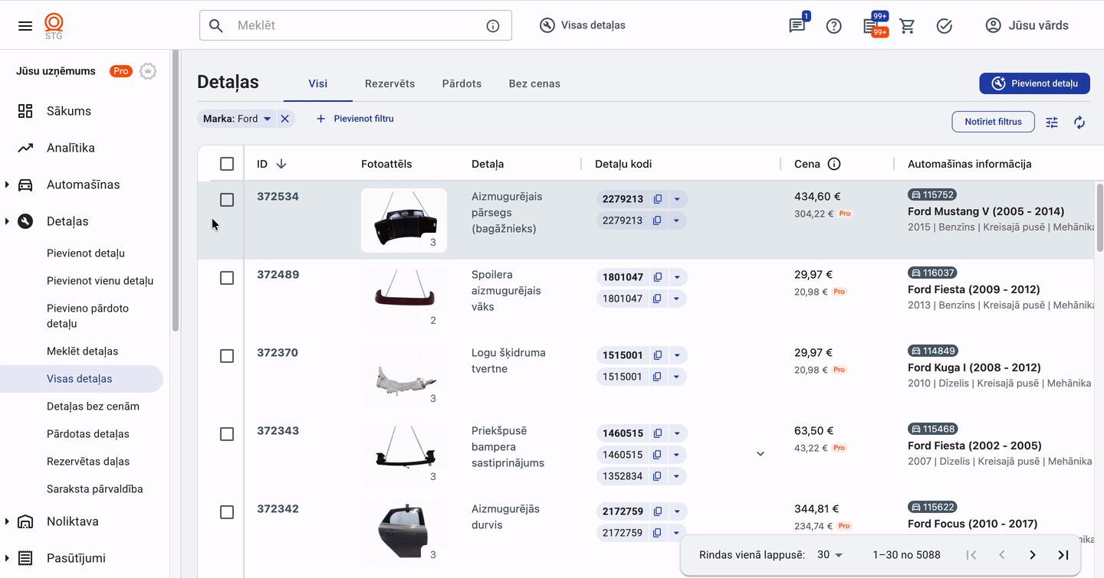
Task: Click the Meklēt search field
Action: (356, 25)
